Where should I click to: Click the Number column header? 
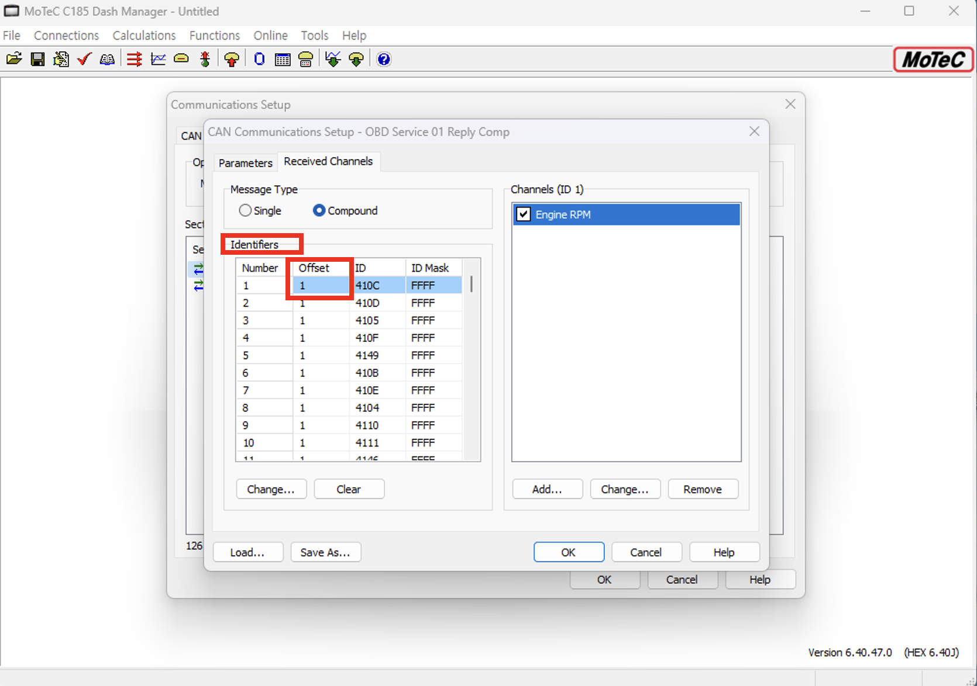264,268
